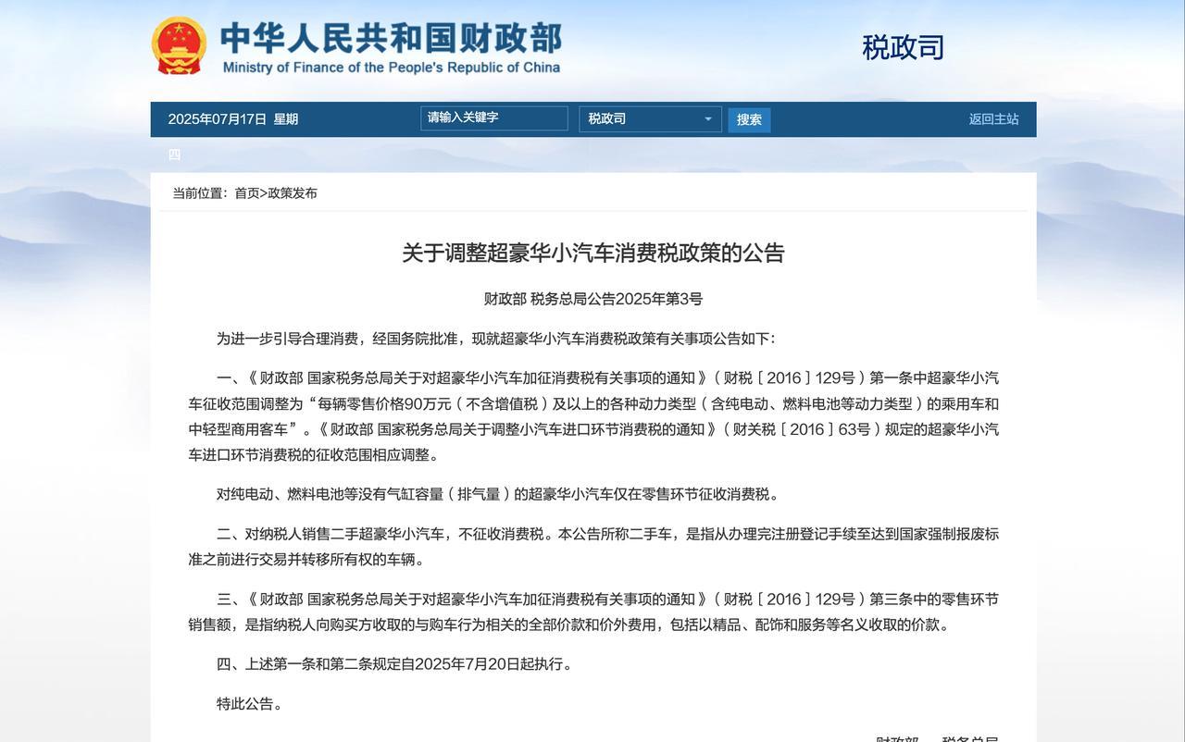Click the line 四、上述第一条和第二条规定自2025年7月20日起执行

click(394, 664)
